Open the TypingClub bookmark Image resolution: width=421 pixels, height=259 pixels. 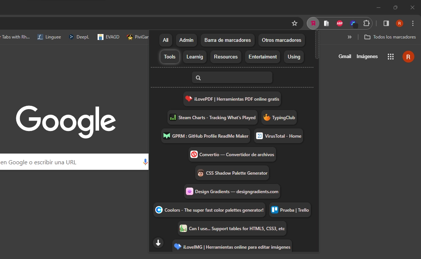point(279,118)
